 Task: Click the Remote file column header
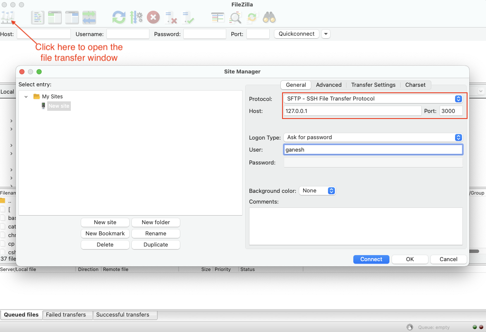click(x=140, y=269)
